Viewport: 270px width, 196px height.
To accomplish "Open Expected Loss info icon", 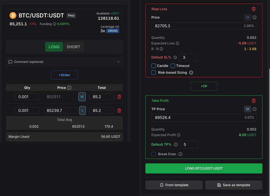I will coord(177,43).
